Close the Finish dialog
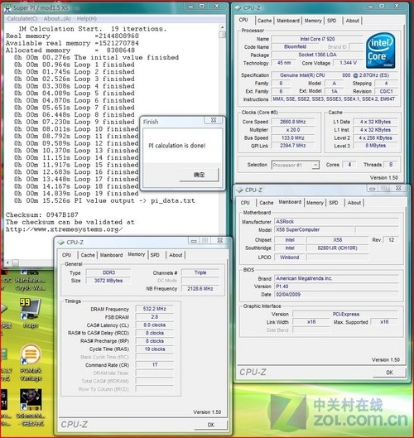Image resolution: width=414 pixels, height=438 pixels. click(x=214, y=120)
